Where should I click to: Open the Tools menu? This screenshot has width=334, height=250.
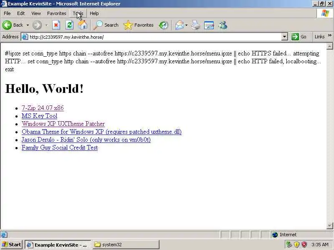78,13
